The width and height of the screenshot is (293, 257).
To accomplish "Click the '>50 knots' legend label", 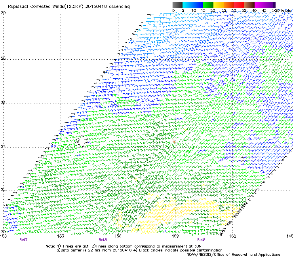I will point(282,11).
